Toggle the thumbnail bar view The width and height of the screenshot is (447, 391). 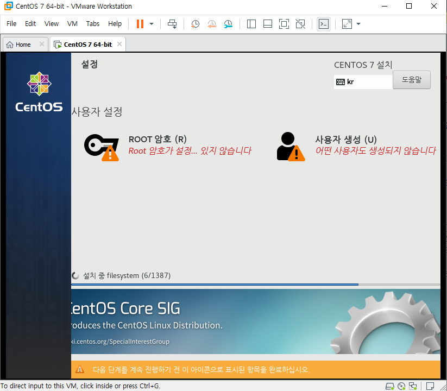(x=267, y=24)
